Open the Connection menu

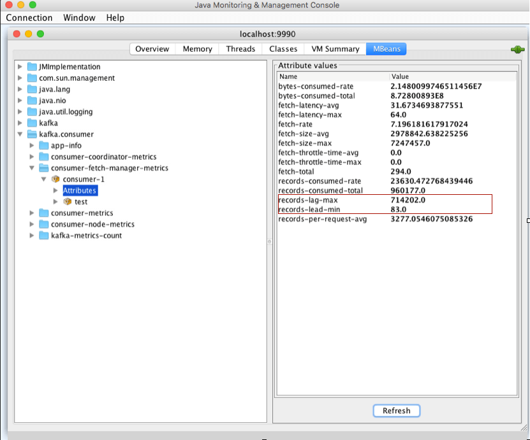(29, 18)
